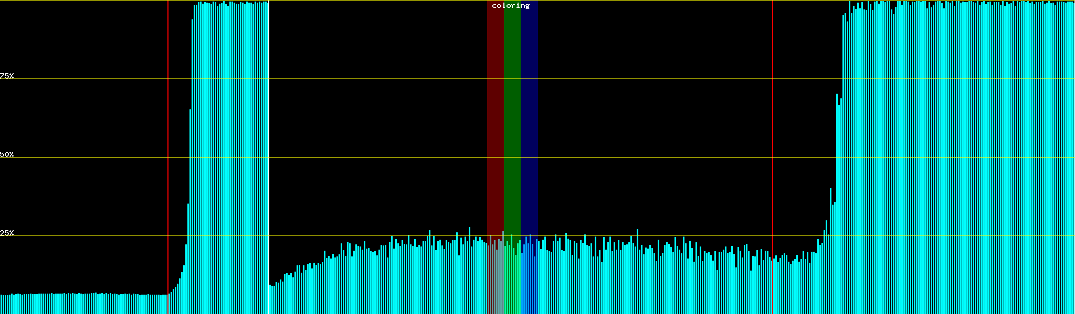Click the 25% axis label
The width and height of the screenshot is (1075, 314).
point(7,233)
